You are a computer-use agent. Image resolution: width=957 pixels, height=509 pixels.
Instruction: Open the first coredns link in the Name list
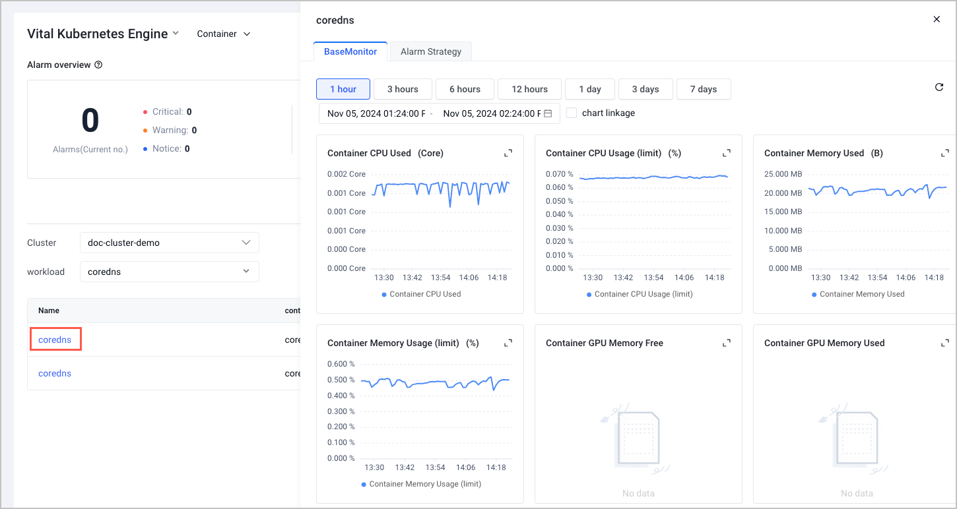coord(55,340)
